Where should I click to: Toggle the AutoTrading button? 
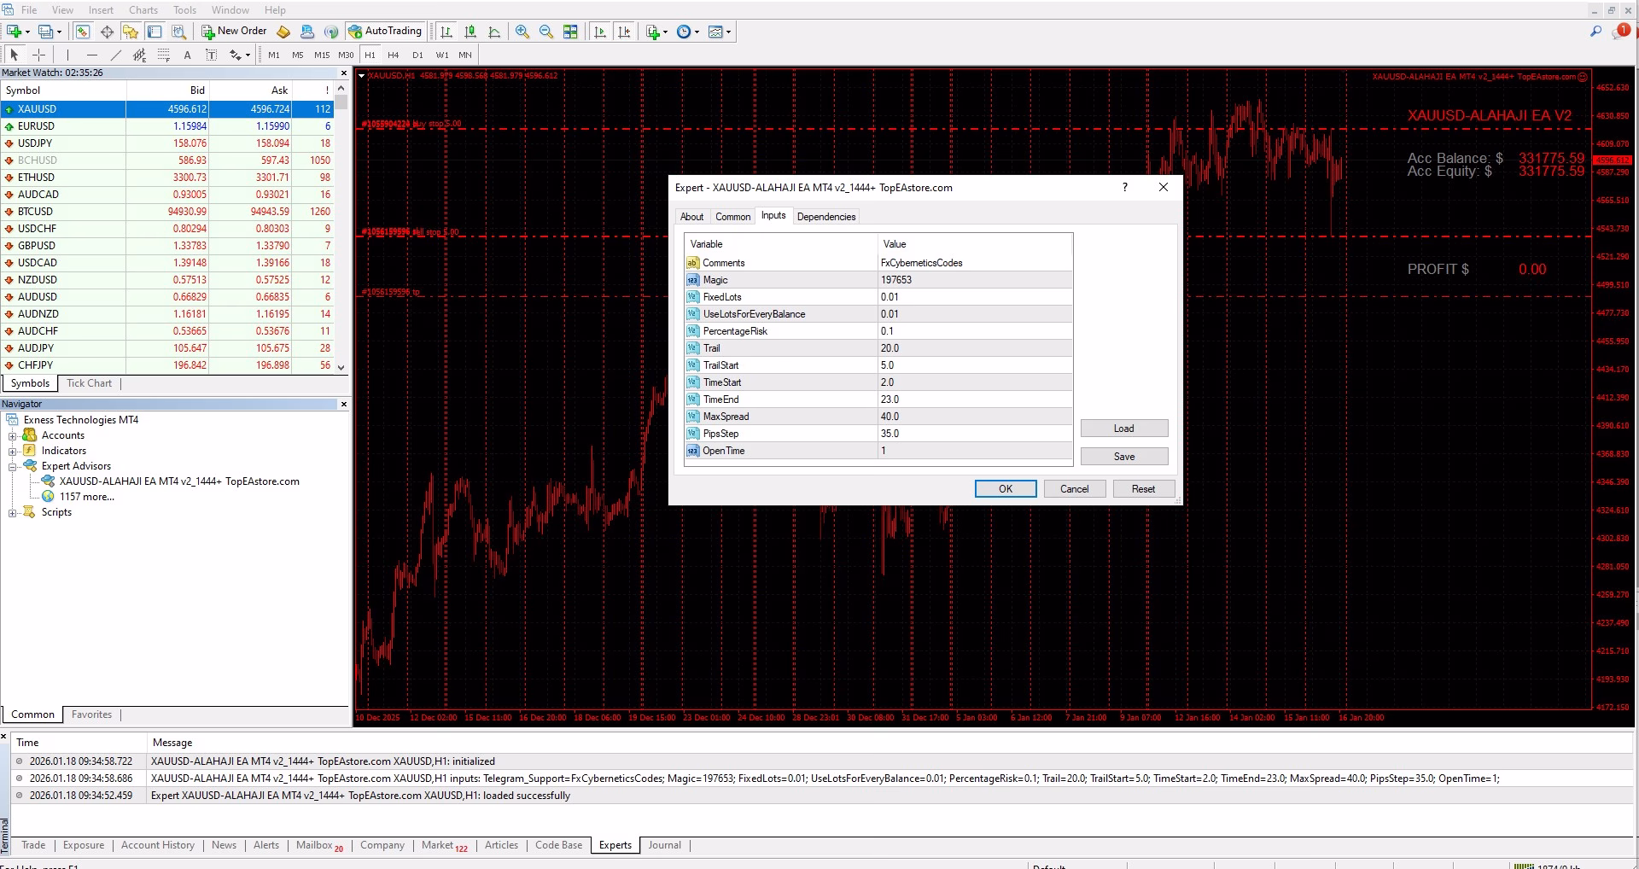click(385, 32)
